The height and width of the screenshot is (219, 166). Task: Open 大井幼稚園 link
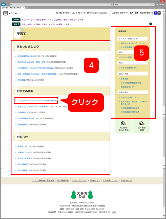[22, 171]
